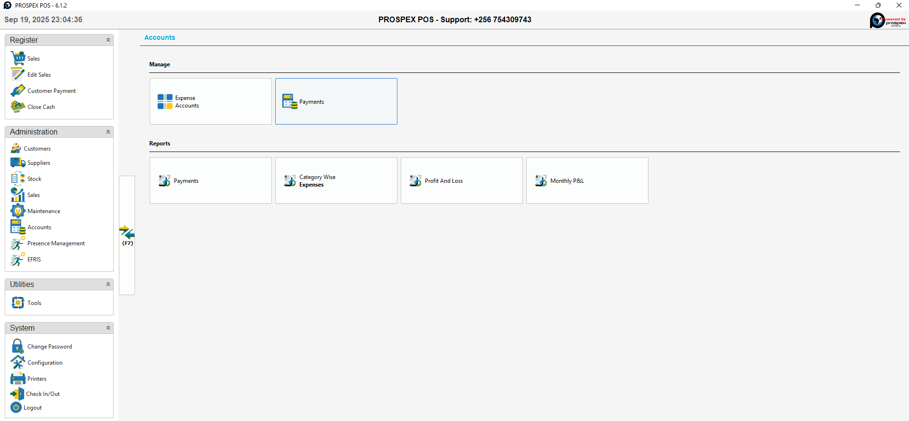Collapse the Register panel
The width and height of the screenshot is (909, 421).
pyautogui.click(x=108, y=40)
